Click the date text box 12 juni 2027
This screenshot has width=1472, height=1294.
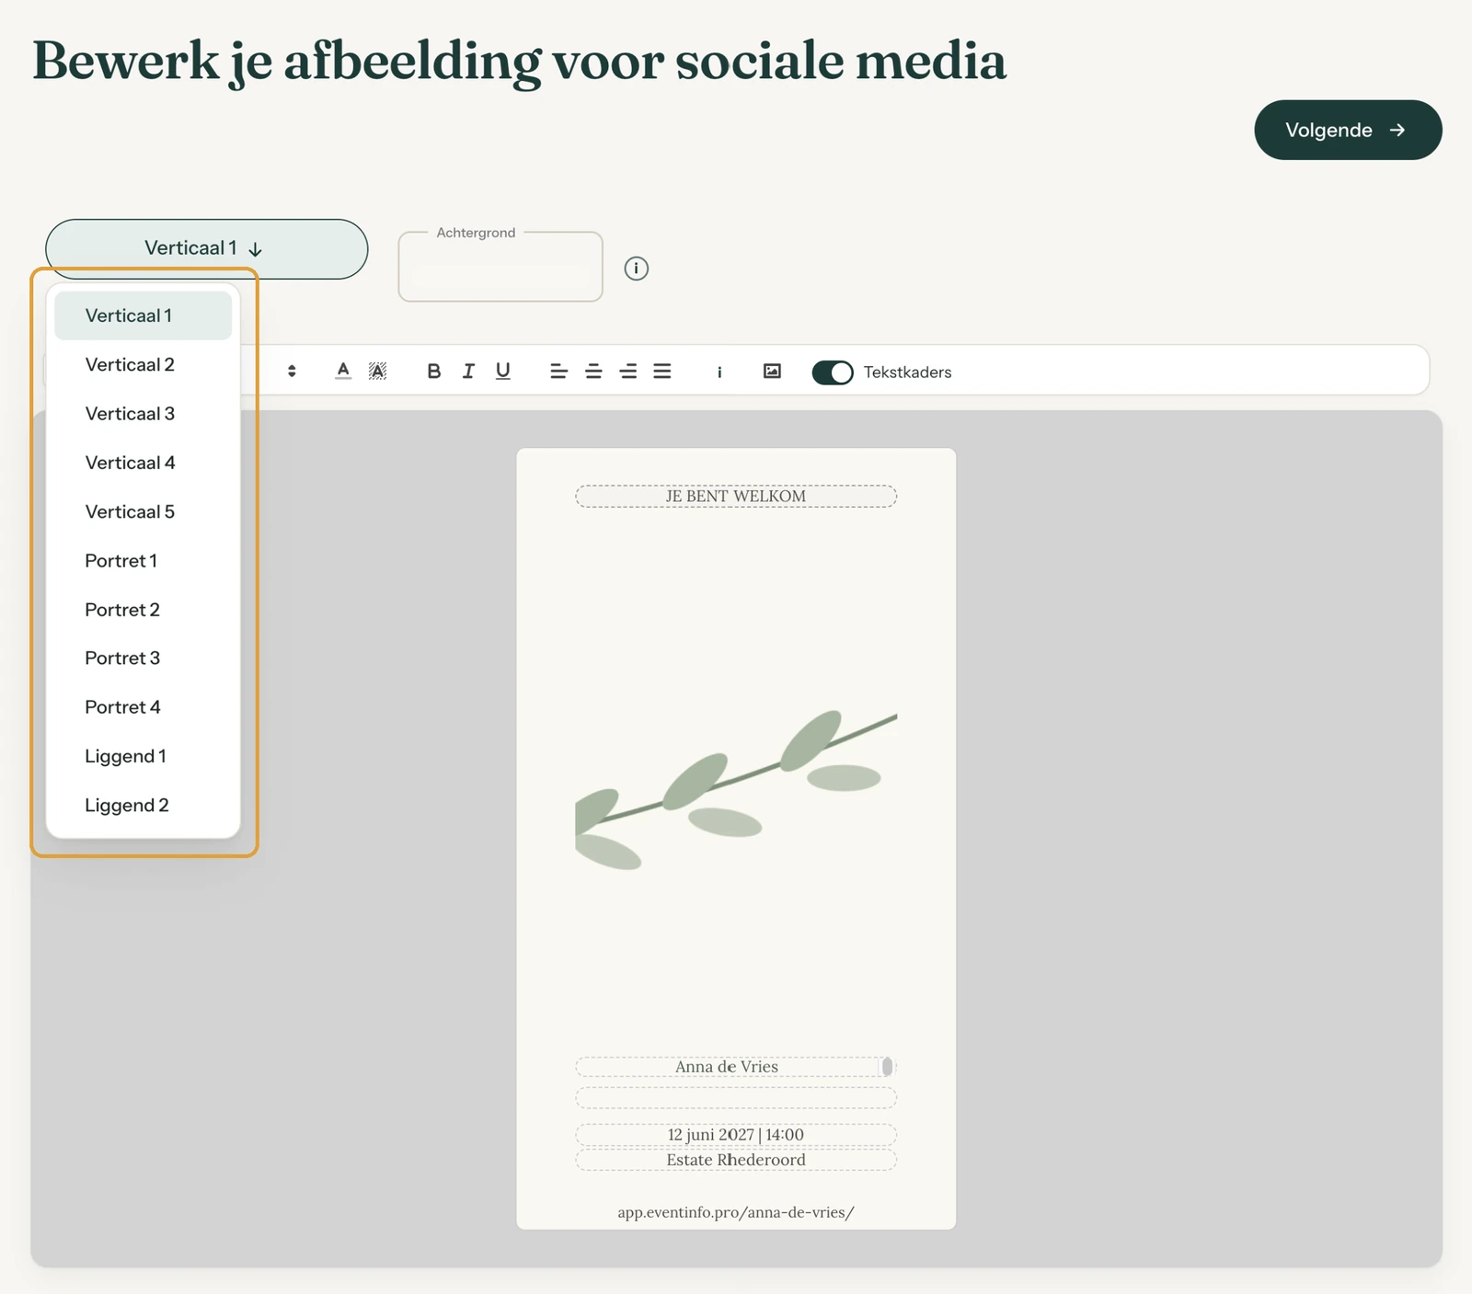[736, 1135]
